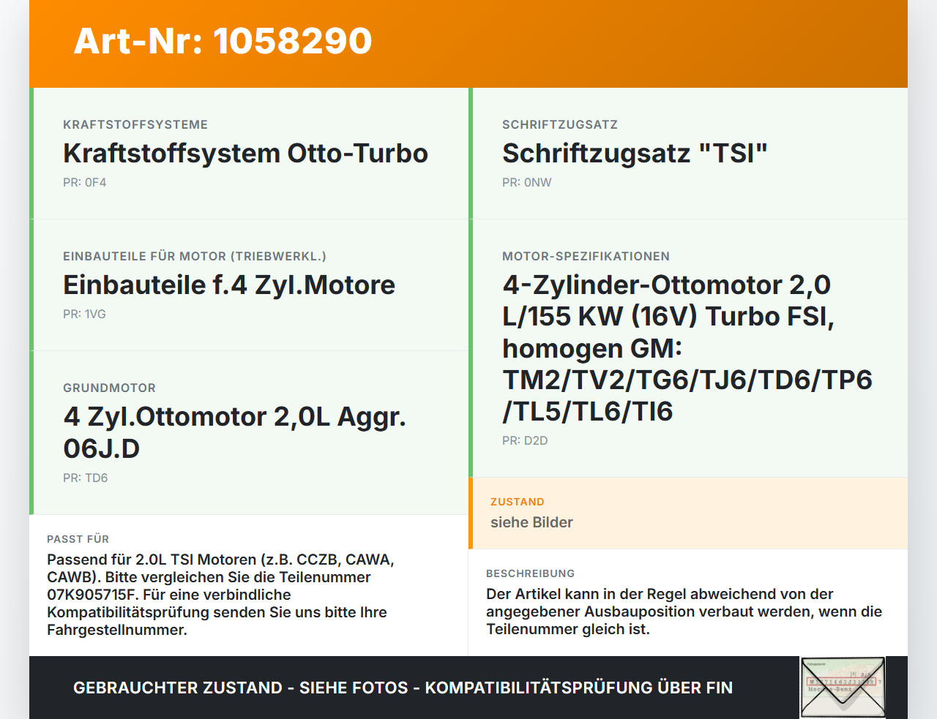Click the PR: 0F4 code

click(x=85, y=183)
